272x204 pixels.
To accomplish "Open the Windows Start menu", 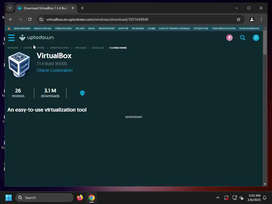I will [9, 198].
